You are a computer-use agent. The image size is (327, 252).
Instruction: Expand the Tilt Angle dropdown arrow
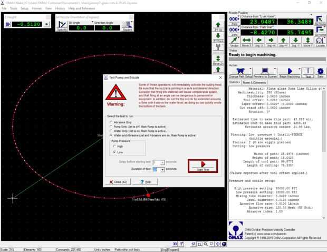(x=92, y=22)
